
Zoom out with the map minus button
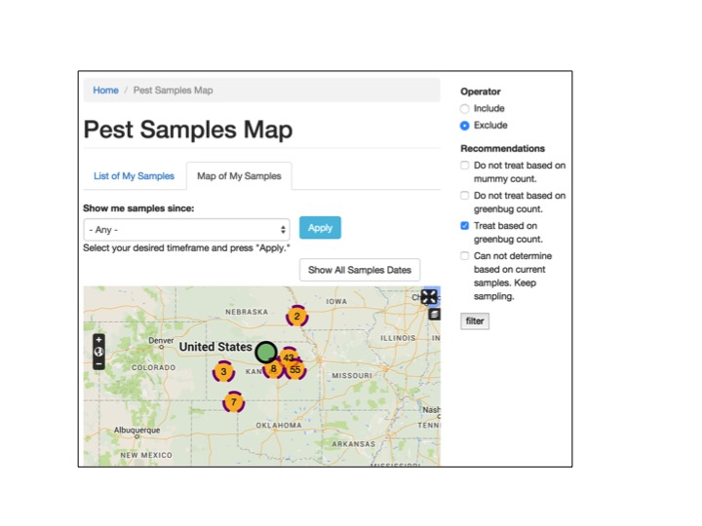coord(98,363)
